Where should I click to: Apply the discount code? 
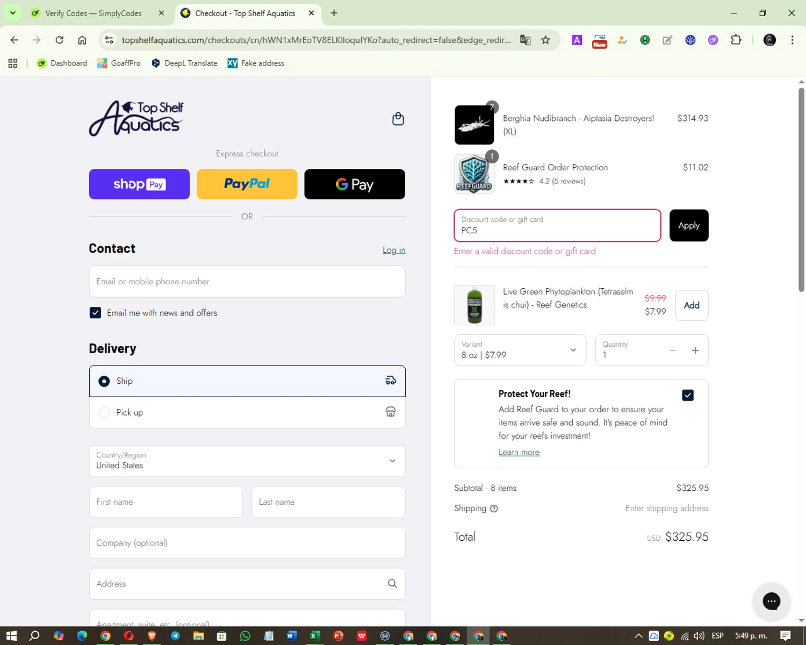pyautogui.click(x=689, y=225)
